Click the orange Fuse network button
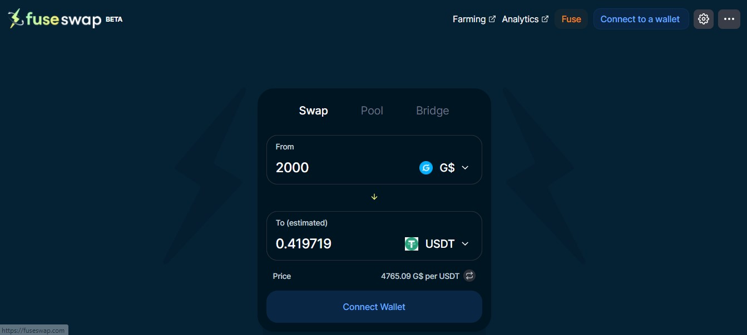The height and width of the screenshot is (335, 747). [571, 19]
